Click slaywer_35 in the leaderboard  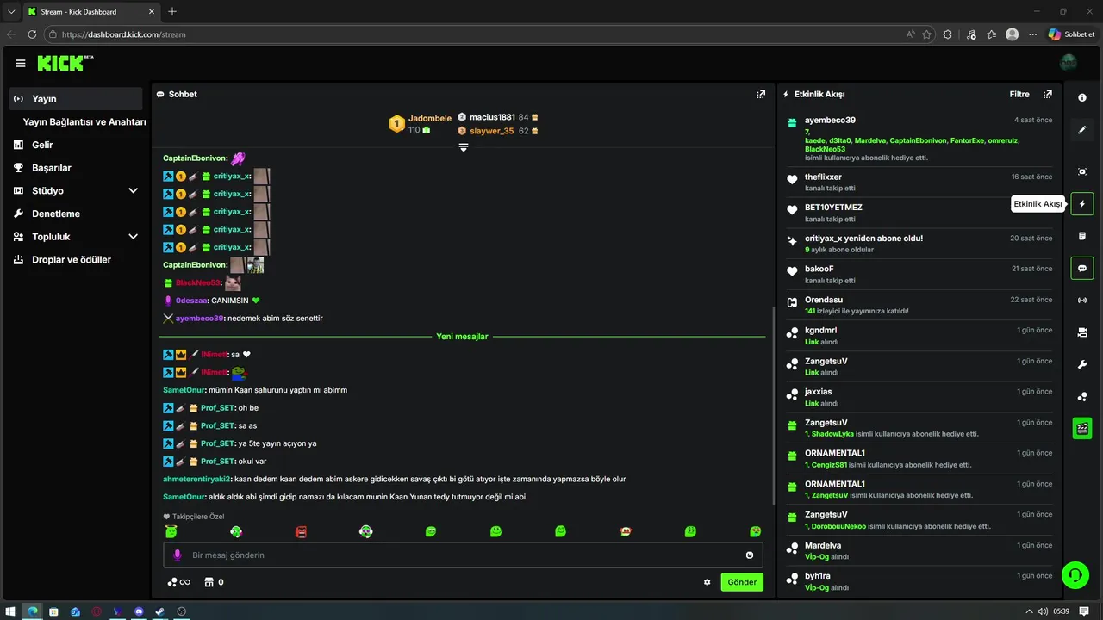pos(491,131)
